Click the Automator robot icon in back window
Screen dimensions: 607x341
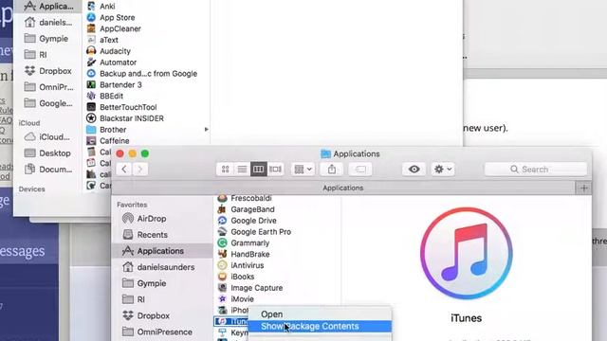pos(91,63)
